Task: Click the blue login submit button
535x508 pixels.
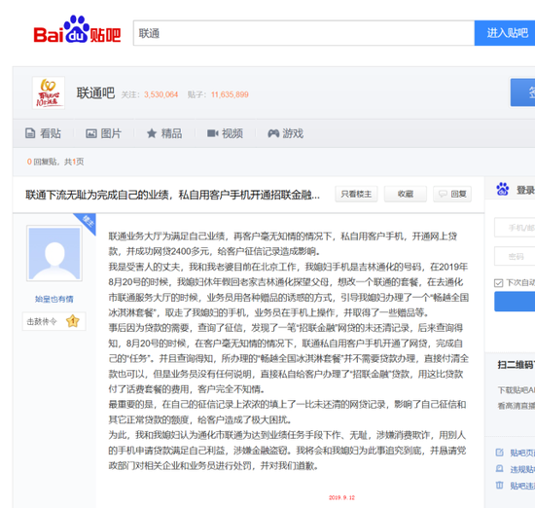Action: click(515, 302)
